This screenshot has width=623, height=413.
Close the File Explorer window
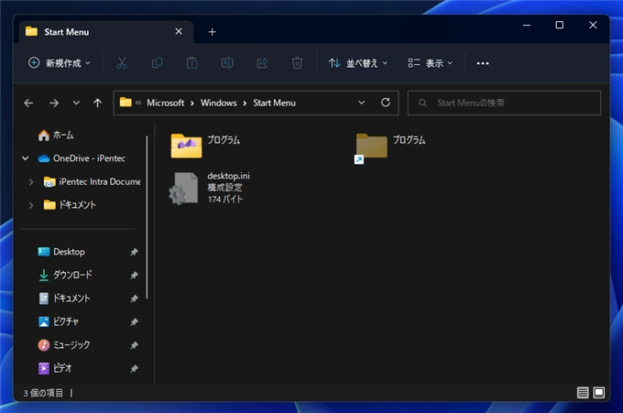coord(593,25)
